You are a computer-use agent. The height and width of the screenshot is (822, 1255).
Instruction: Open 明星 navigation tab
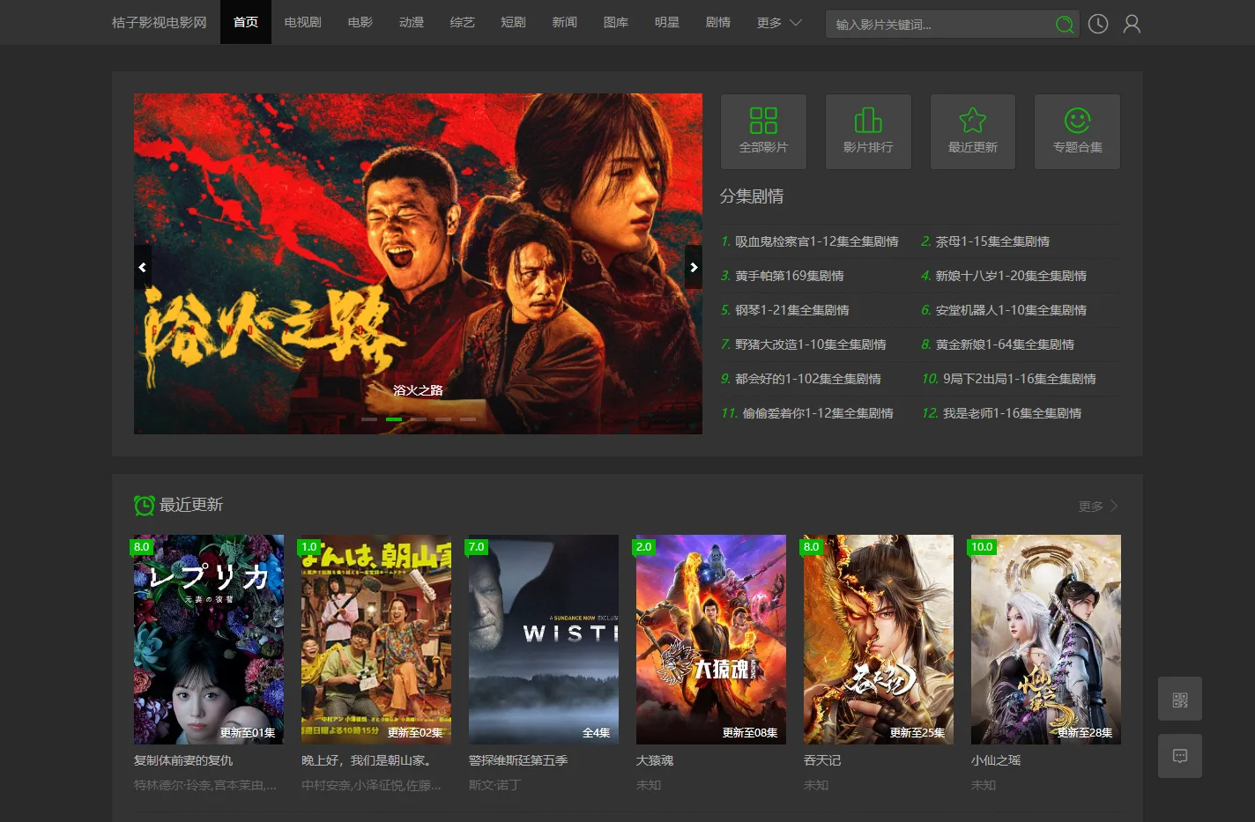pos(667,22)
